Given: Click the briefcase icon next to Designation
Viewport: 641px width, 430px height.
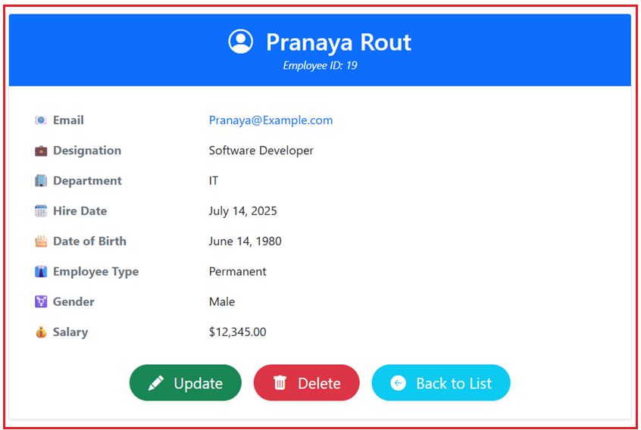Looking at the screenshot, I should (41, 151).
